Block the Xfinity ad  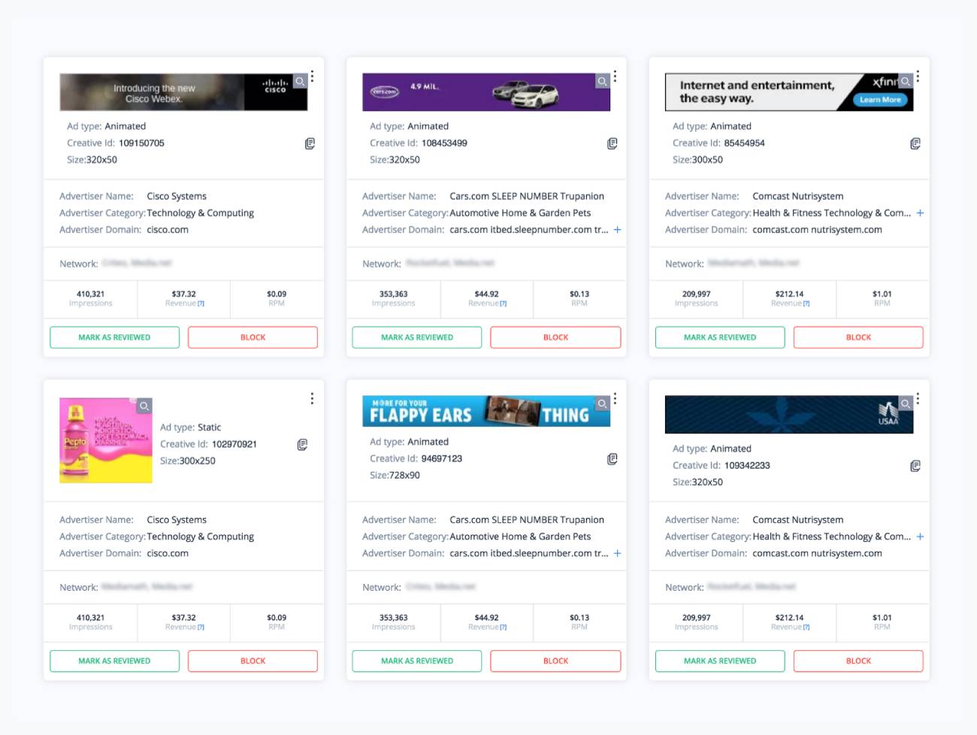coord(858,337)
